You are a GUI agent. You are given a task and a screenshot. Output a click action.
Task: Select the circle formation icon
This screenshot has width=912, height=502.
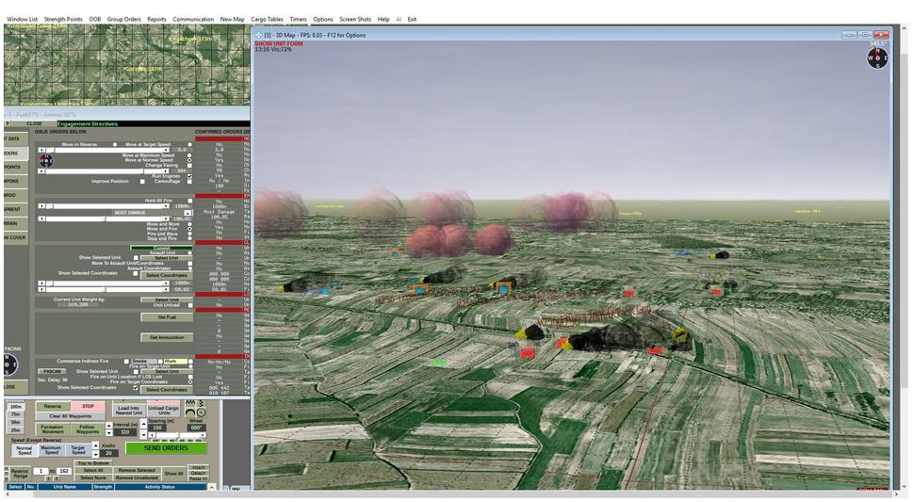coord(201,413)
